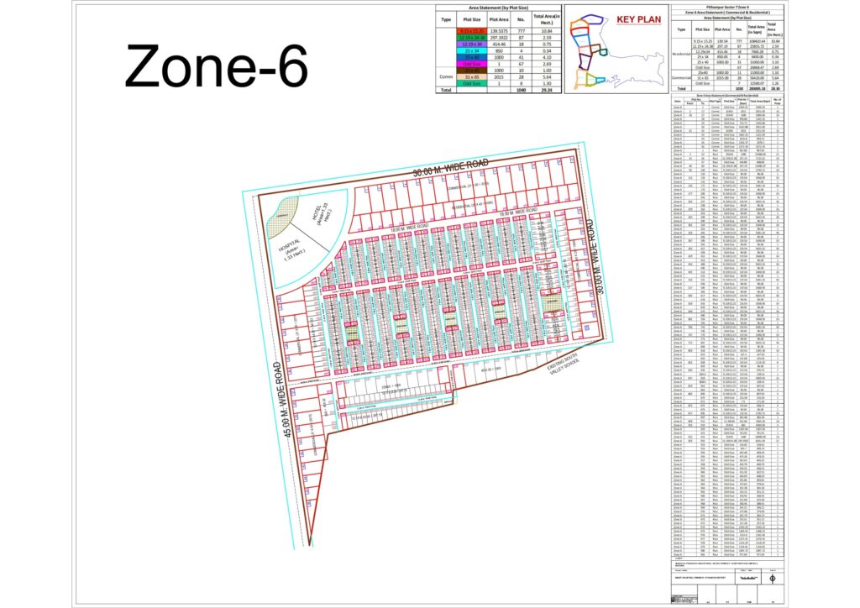
Task: Click the north arrow compass symbol
Action: tap(772, 579)
